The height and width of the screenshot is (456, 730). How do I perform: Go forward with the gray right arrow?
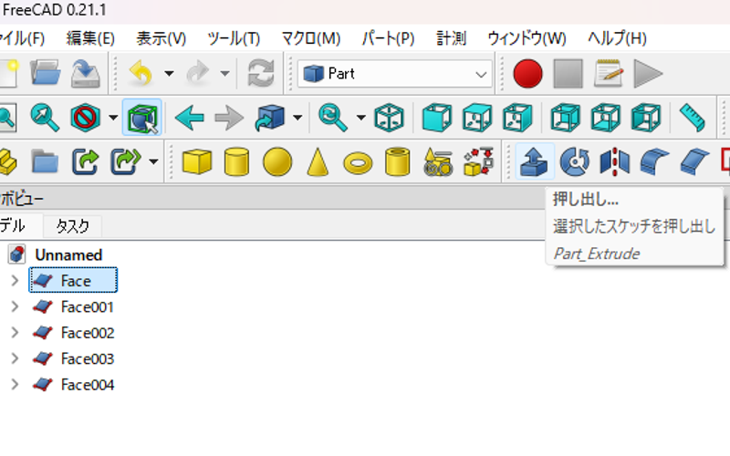[229, 118]
